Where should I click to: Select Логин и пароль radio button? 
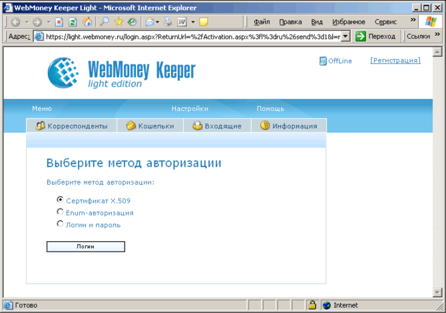60,224
